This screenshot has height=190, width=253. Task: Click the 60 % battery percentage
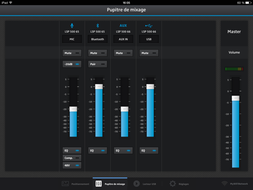tap(240, 3)
